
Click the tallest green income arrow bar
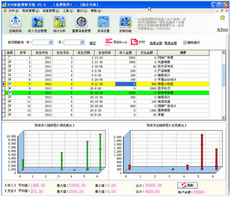(x=100, y=152)
